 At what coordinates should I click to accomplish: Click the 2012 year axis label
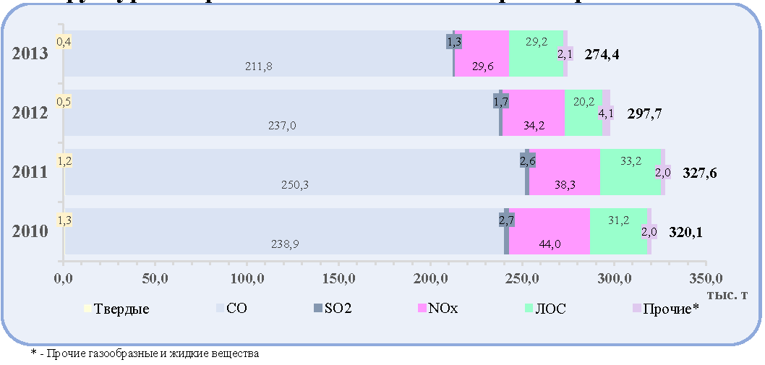click(x=30, y=113)
